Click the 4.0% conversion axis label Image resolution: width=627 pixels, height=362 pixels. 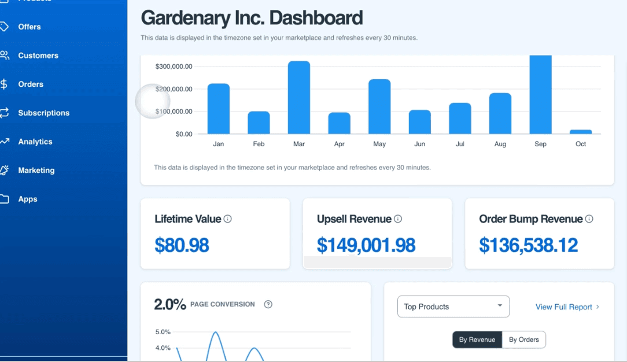pos(163,348)
